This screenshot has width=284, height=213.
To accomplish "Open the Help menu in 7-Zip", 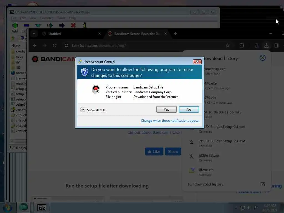I will pos(72,18).
